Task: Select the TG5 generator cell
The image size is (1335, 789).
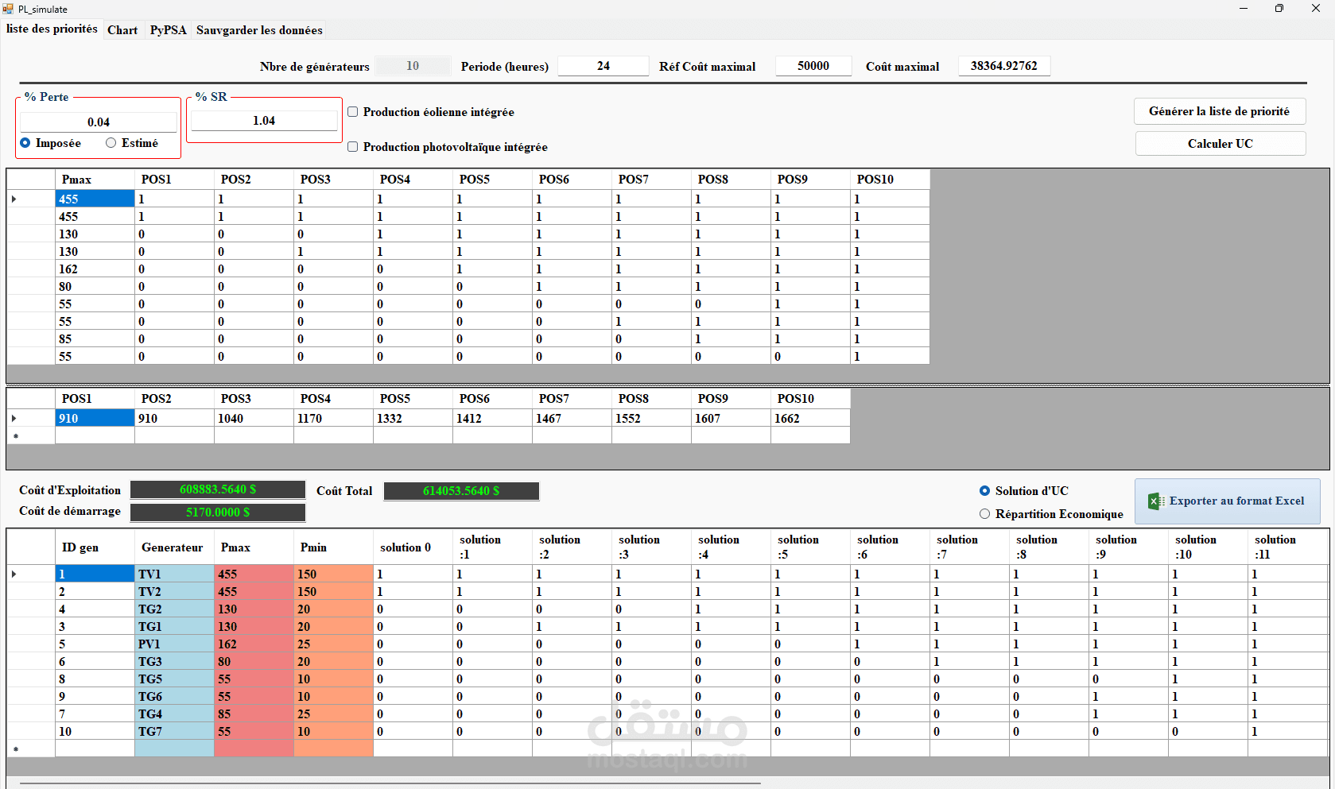Action: pyautogui.click(x=174, y=679)
